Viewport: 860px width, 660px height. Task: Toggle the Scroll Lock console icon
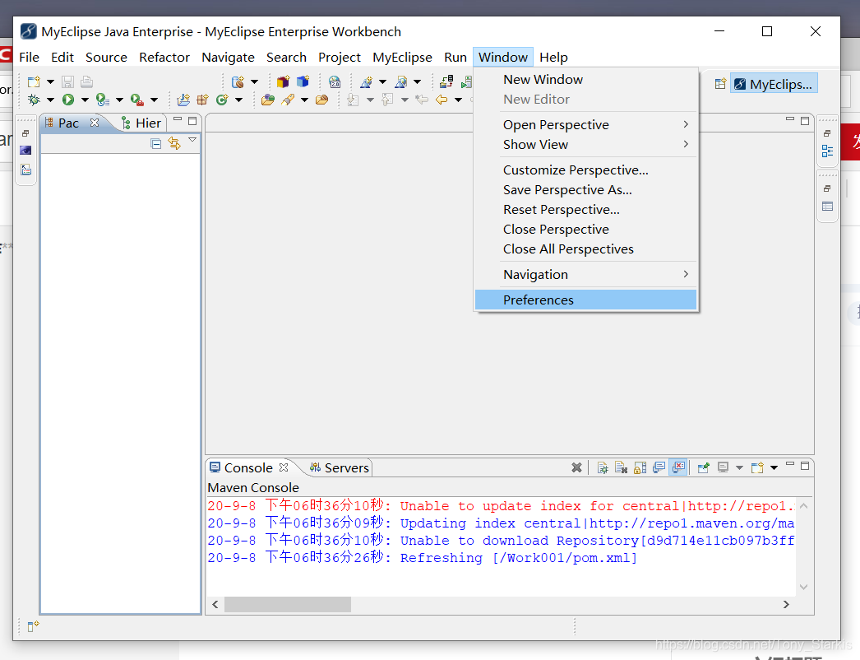(640, 467)
